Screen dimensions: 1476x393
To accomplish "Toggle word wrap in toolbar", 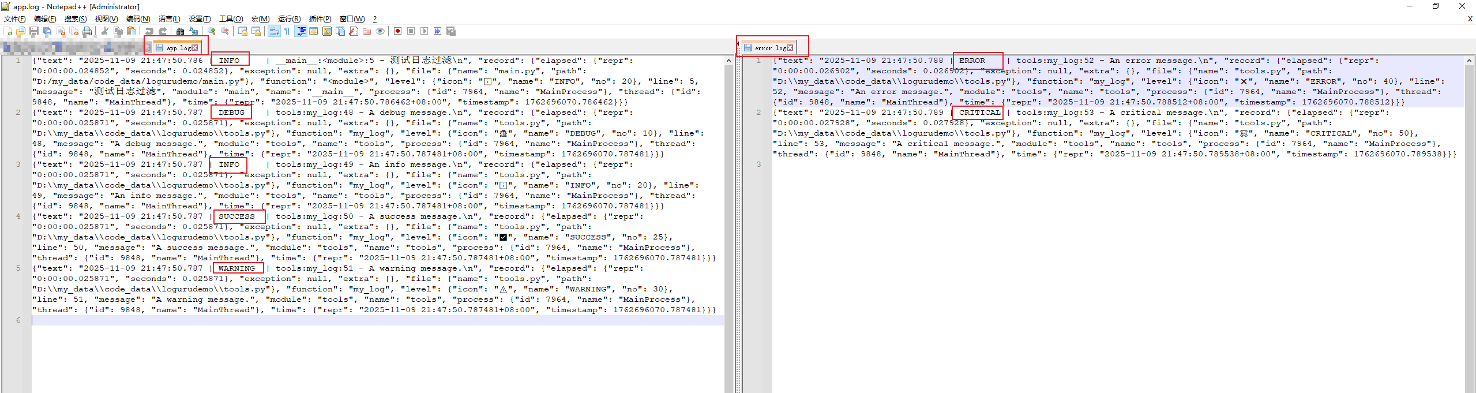I will (x=274, y=31).
